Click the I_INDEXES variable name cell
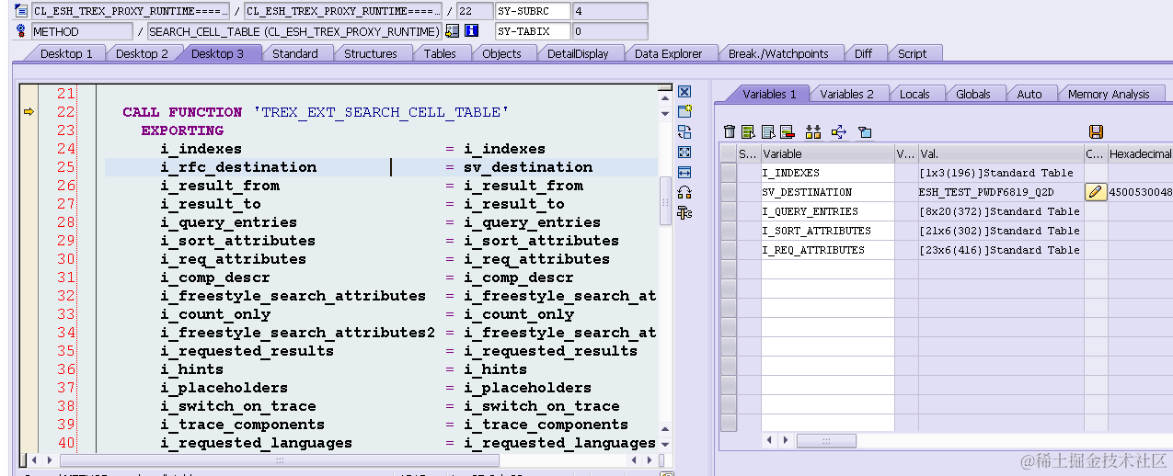Screen dimensions: 1173x476 [827, 173]
